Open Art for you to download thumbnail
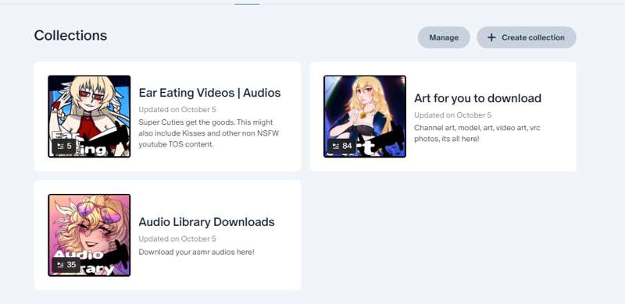The image size is (625, 304). pyautogui.click(x=365, y=116)
